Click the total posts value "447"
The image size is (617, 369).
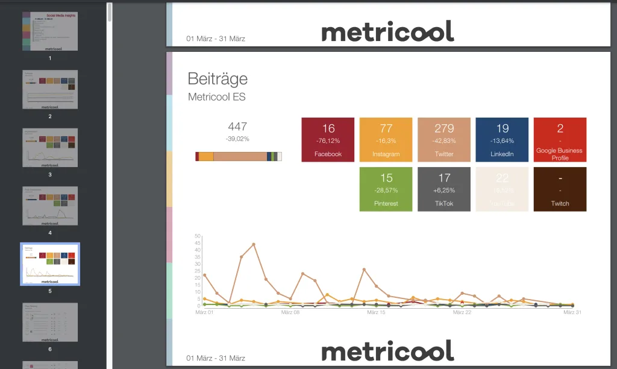tap(237, 127)
